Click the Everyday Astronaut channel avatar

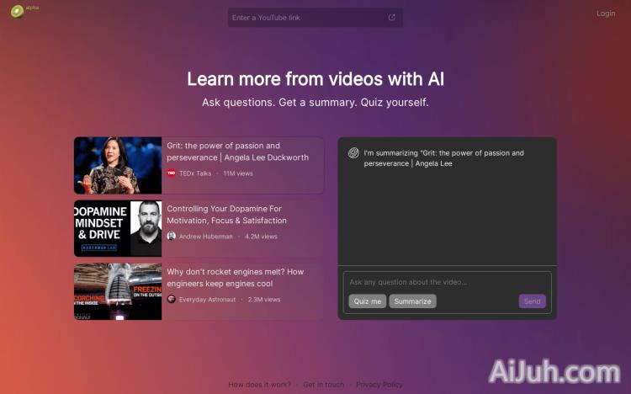(x=172, y=299)
